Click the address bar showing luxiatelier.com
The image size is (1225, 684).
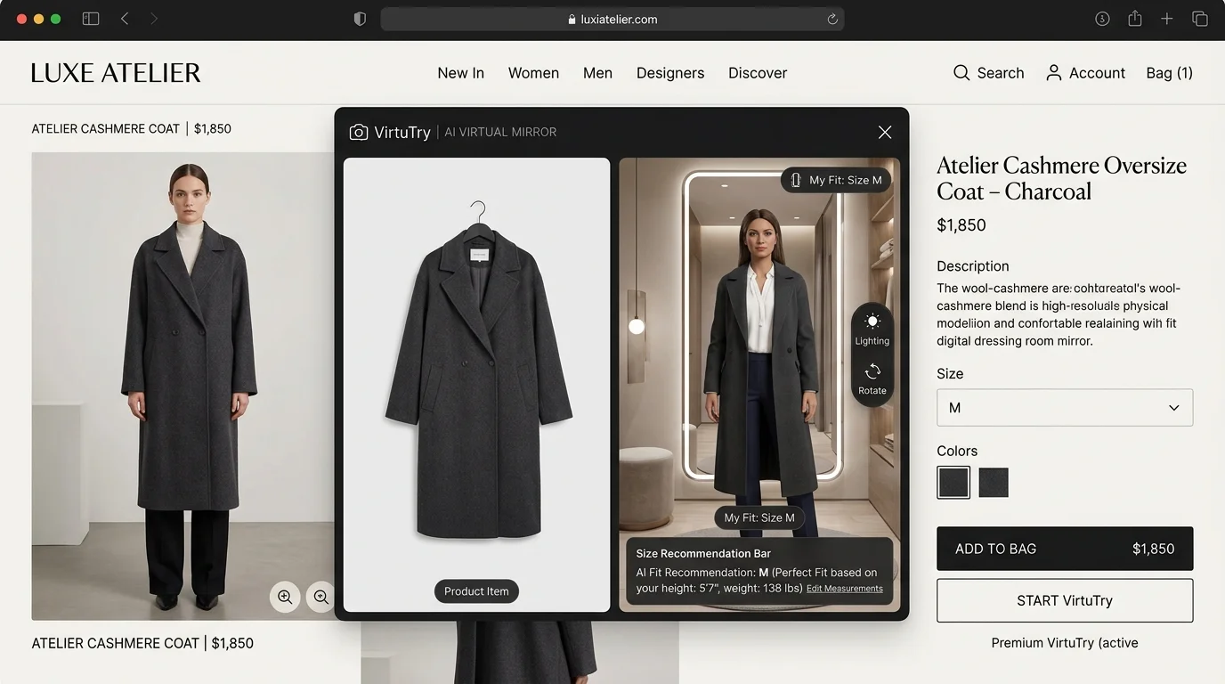[x=612, y=19]
